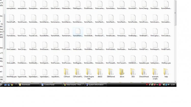Open Vista Forums Chrome taskbar button
This screenshot has width=191, height=107.
point(73,85)
